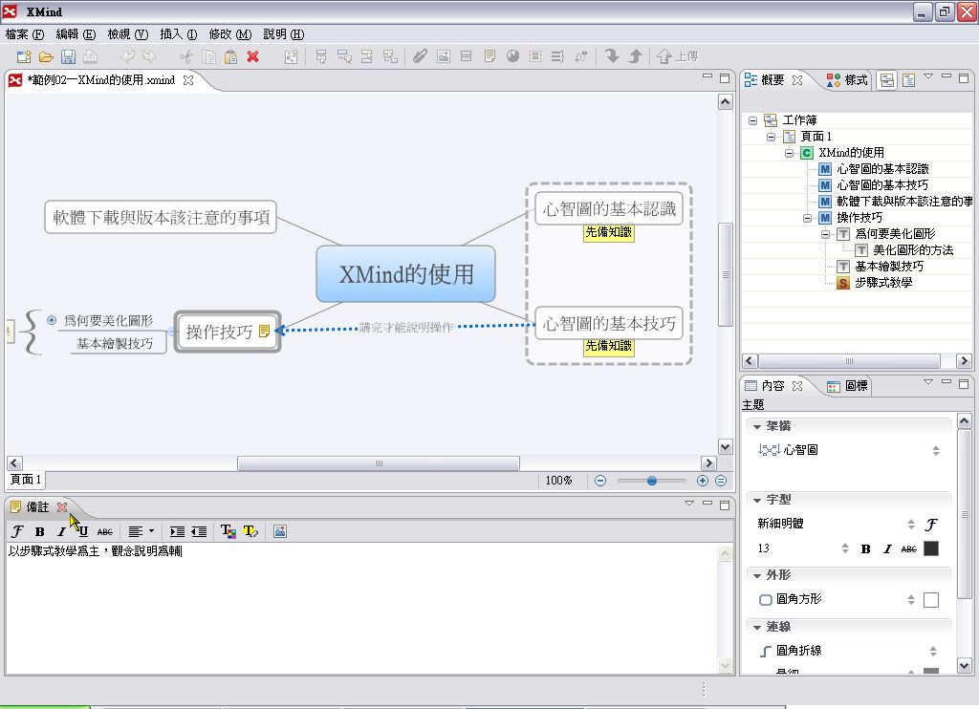
Task: Open the font chooser in the 字型 section
Action: [x=931, y=525]
